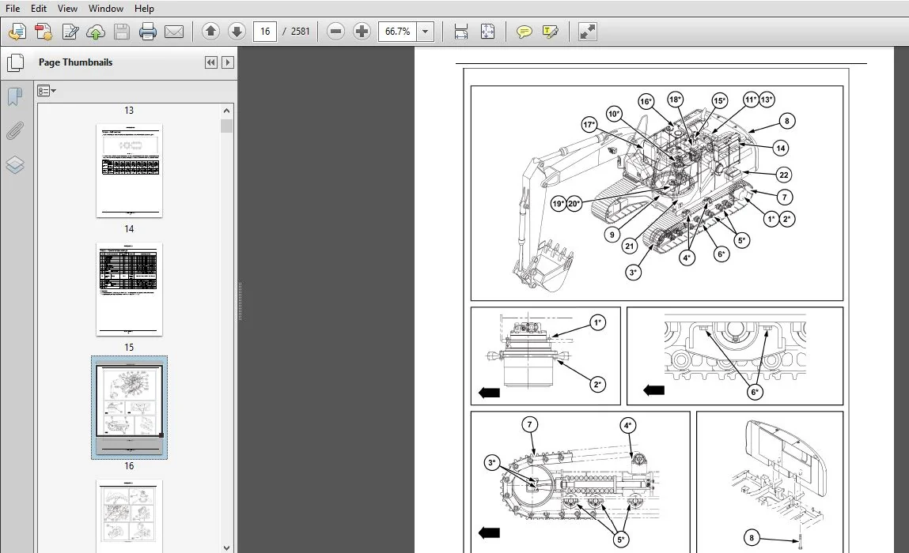The height and width of the screenshot is (553, 909).
Task: Click the thumbnails scrollbar up arrow
Action: tap(227, 111)
